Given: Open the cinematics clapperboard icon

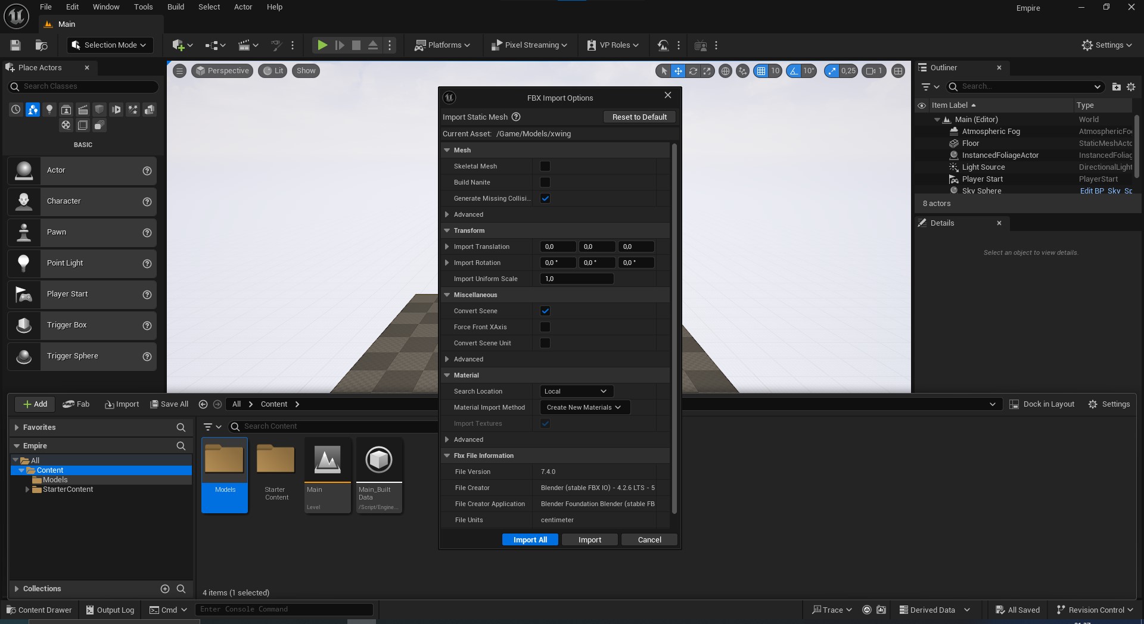Looking at the screenshot, I should [248, 45].
